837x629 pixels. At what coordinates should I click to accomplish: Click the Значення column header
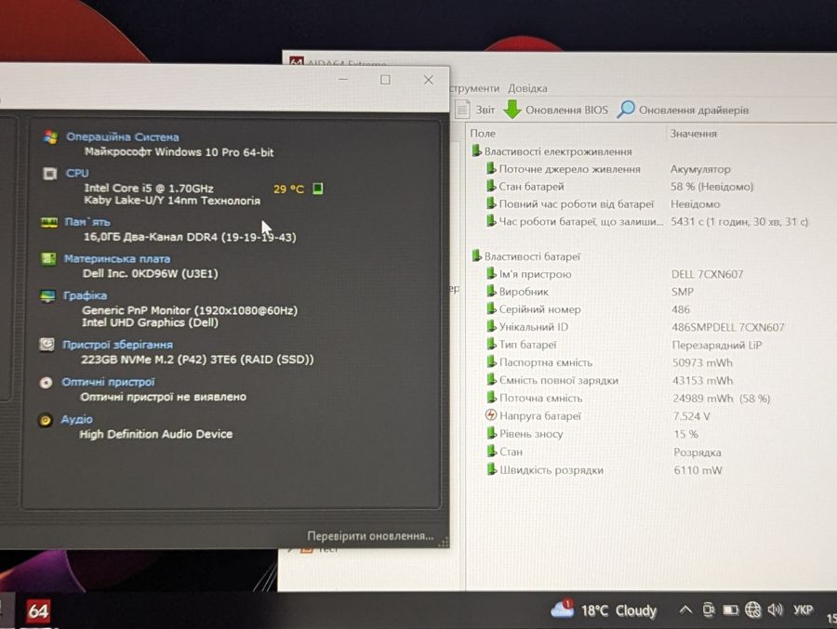[694, 134]
